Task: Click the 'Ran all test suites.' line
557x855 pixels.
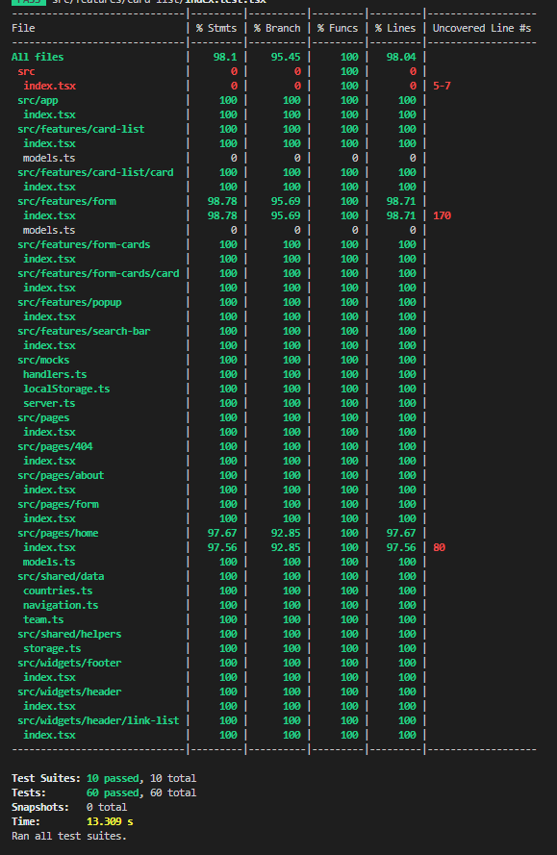Action: (69, 836)
